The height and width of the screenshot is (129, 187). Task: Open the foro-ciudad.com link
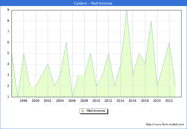pos(165,124)
